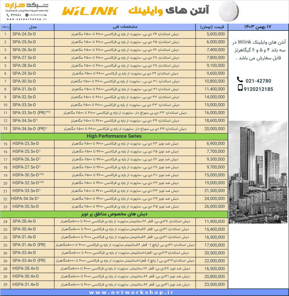
Task: Click the قیمت (تومان) column header
Action: [212, 27]
